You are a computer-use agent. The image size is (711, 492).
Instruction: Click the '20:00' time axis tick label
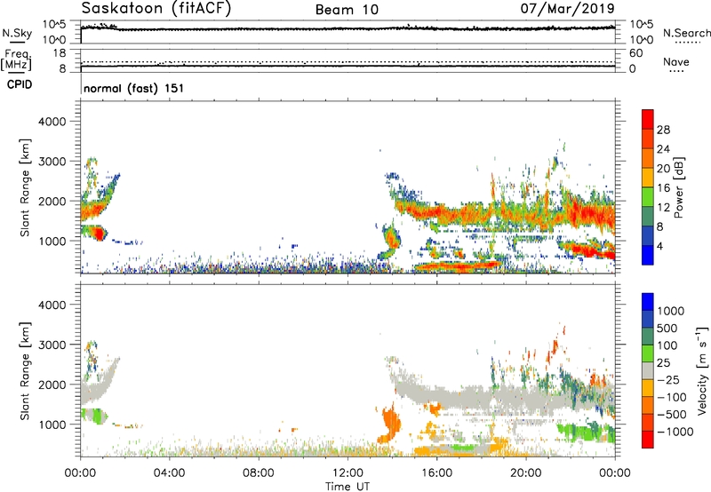point(525,473)
